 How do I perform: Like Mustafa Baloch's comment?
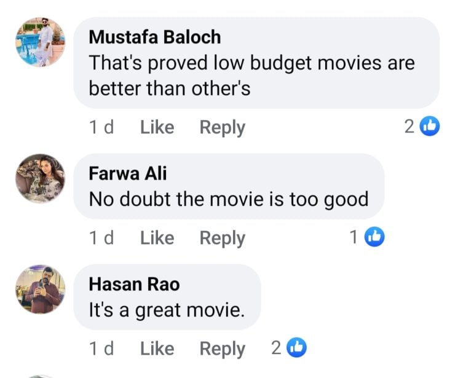click(x=157, y=127)
